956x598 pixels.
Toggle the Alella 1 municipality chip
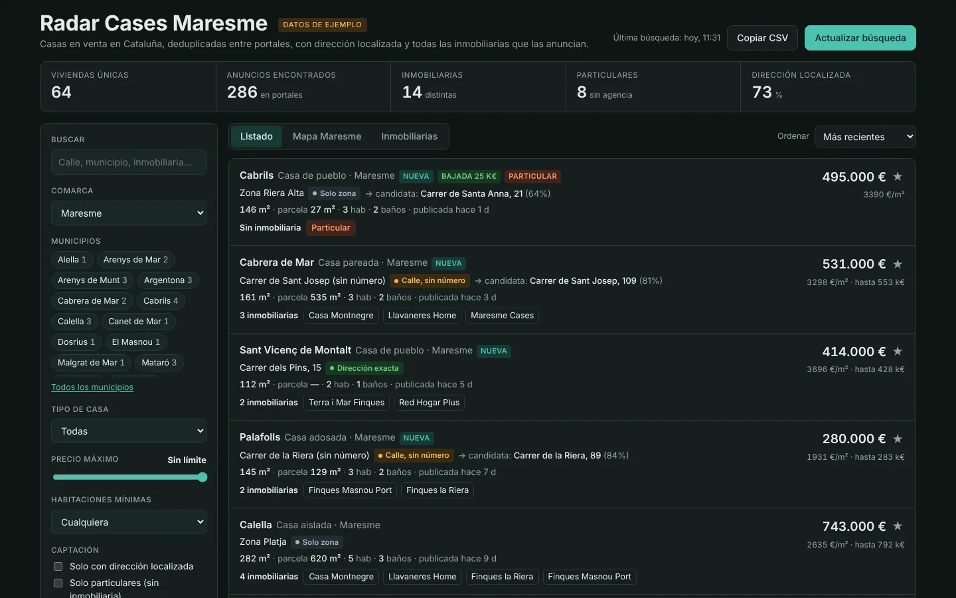point(72,260)
